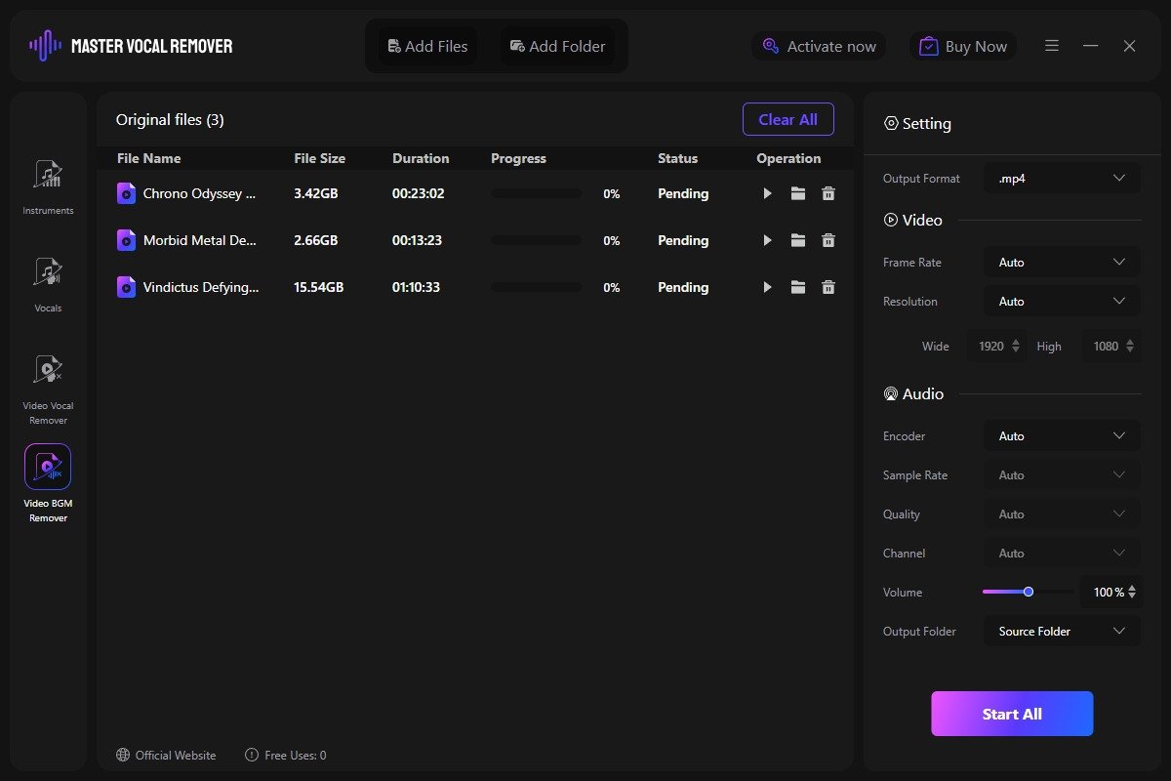This screenshot has height=781, width=1171.
Task: Click Add Files in top bar
Action: click(427, 46)
